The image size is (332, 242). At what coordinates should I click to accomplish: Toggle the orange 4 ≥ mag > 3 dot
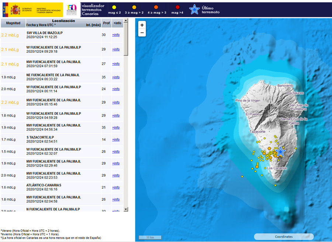click(x=156, y=7)
